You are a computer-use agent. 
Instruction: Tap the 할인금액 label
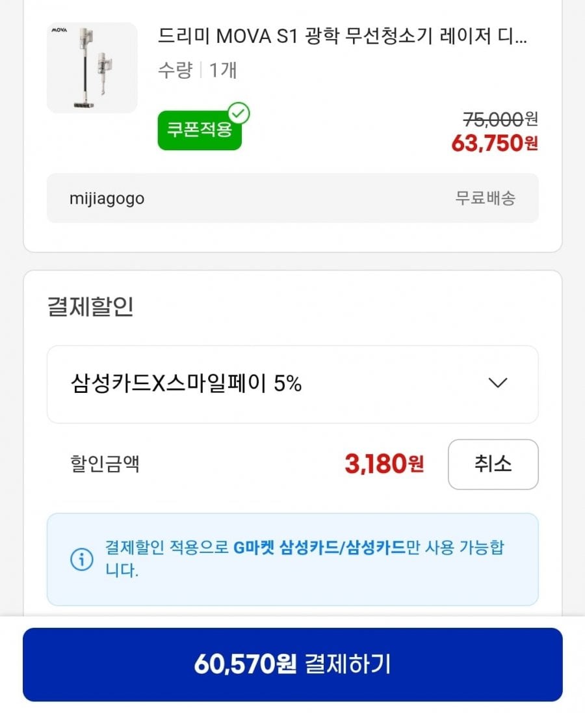coord(104,464)
